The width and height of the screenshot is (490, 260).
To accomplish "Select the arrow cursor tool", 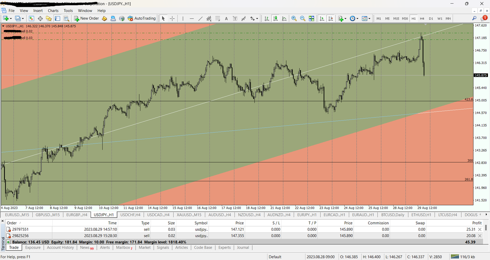I will tap(163, 18).
